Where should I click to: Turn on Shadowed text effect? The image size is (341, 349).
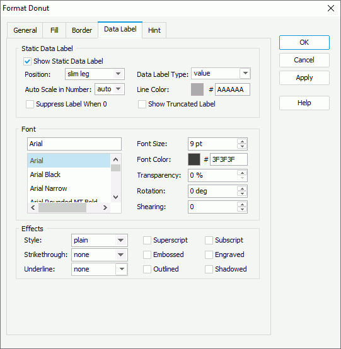pyautogui.click(x=209, y=270)
